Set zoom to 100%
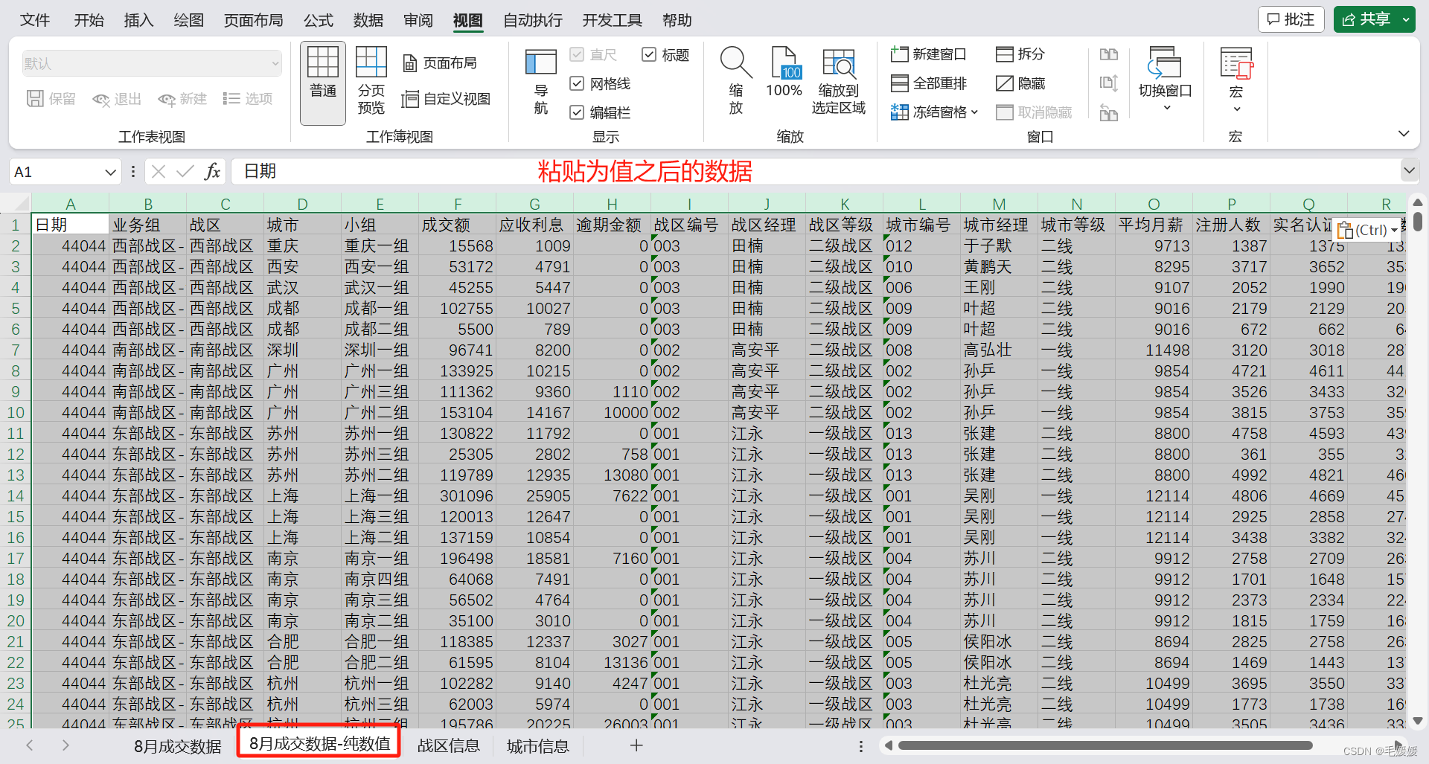 point(784,71)
